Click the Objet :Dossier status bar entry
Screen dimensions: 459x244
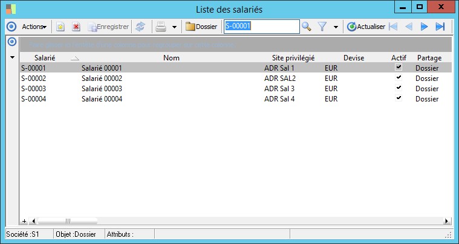click(x=76, y=234)
